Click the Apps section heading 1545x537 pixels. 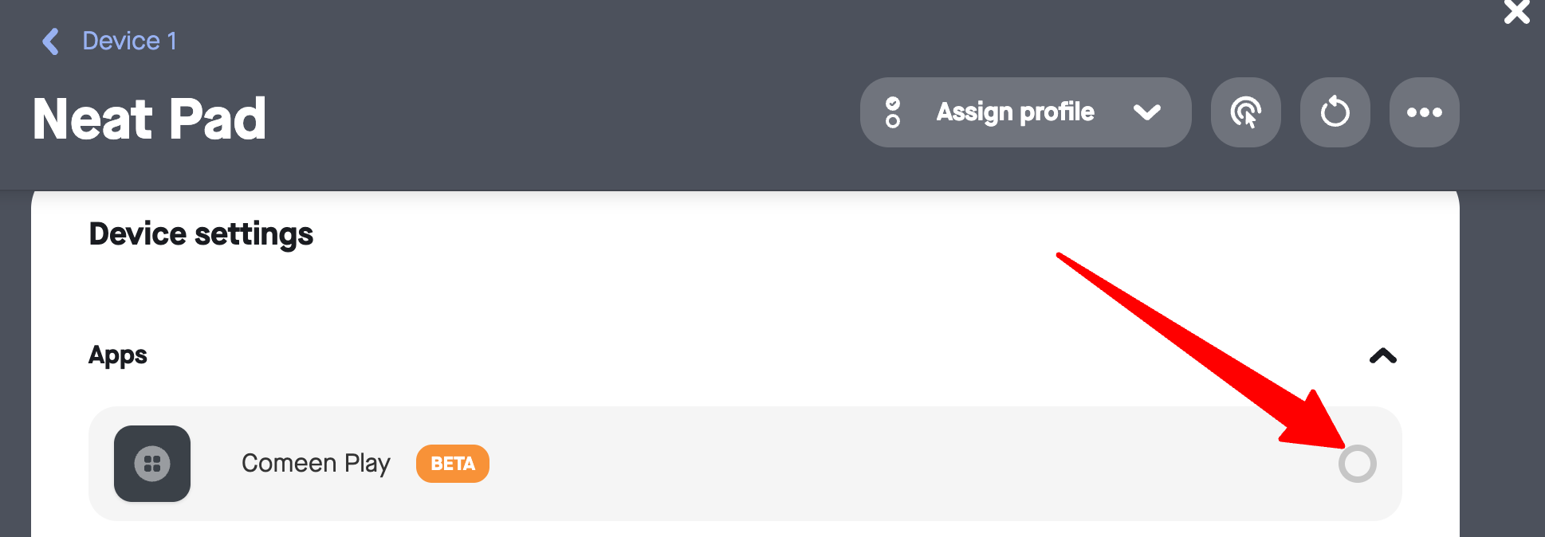pos(118,355)
